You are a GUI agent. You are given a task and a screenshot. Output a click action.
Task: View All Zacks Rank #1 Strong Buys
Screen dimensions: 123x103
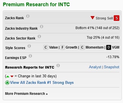42,83
